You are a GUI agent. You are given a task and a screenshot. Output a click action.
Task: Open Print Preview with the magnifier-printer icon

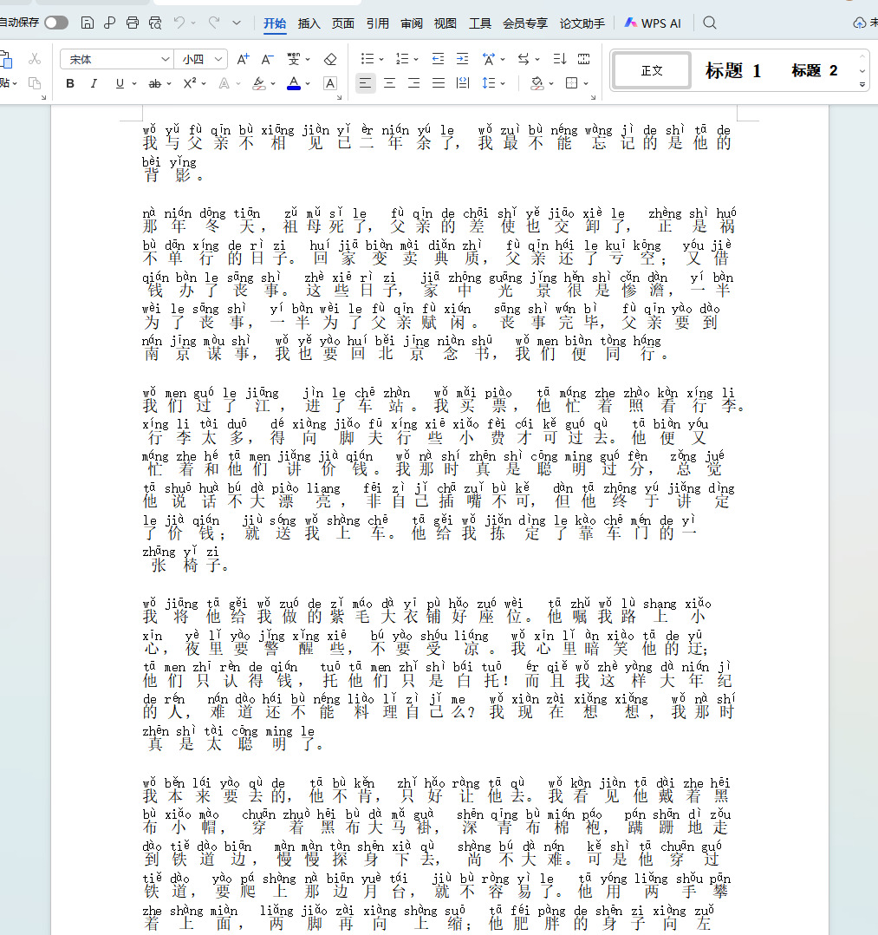click(x=155, y=23)
